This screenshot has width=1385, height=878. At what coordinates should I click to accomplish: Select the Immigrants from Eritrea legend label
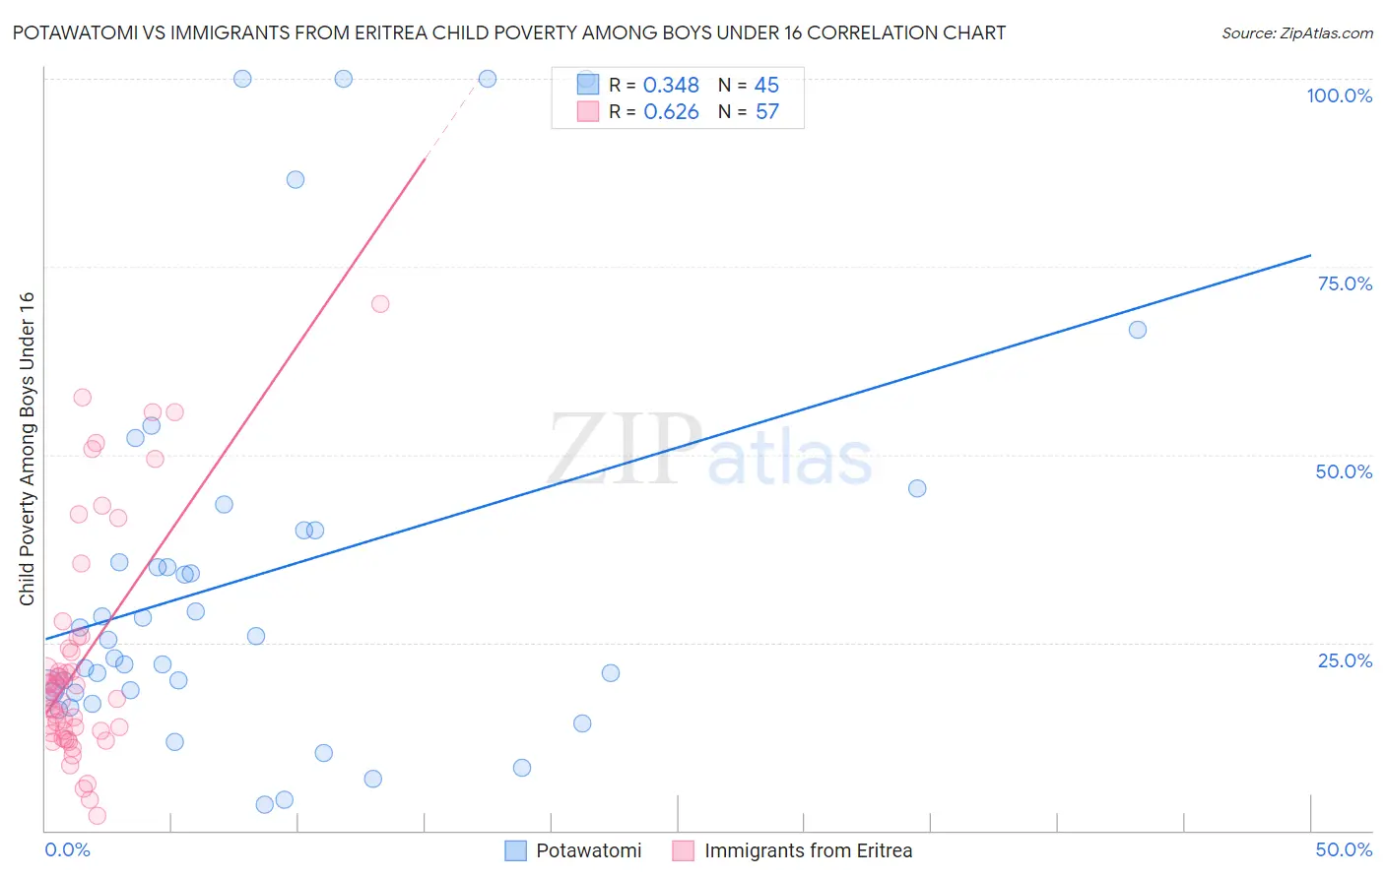pyautogui.click(x=809, y=850)
